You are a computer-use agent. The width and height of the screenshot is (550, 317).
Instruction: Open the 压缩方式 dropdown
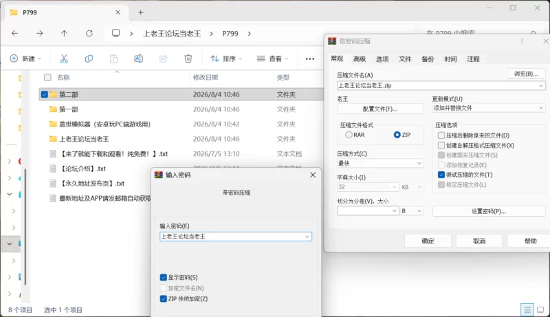pyautogui.click(x=419, y=164)
